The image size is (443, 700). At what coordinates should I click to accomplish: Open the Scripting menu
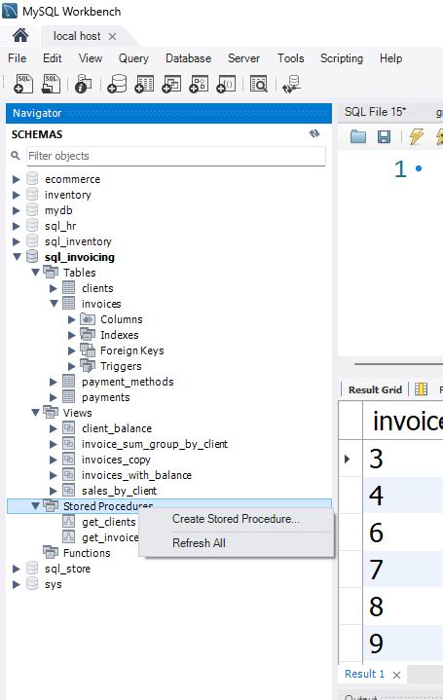tap(342, 58)
